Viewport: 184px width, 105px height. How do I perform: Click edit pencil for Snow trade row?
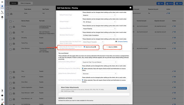point(167,13)
